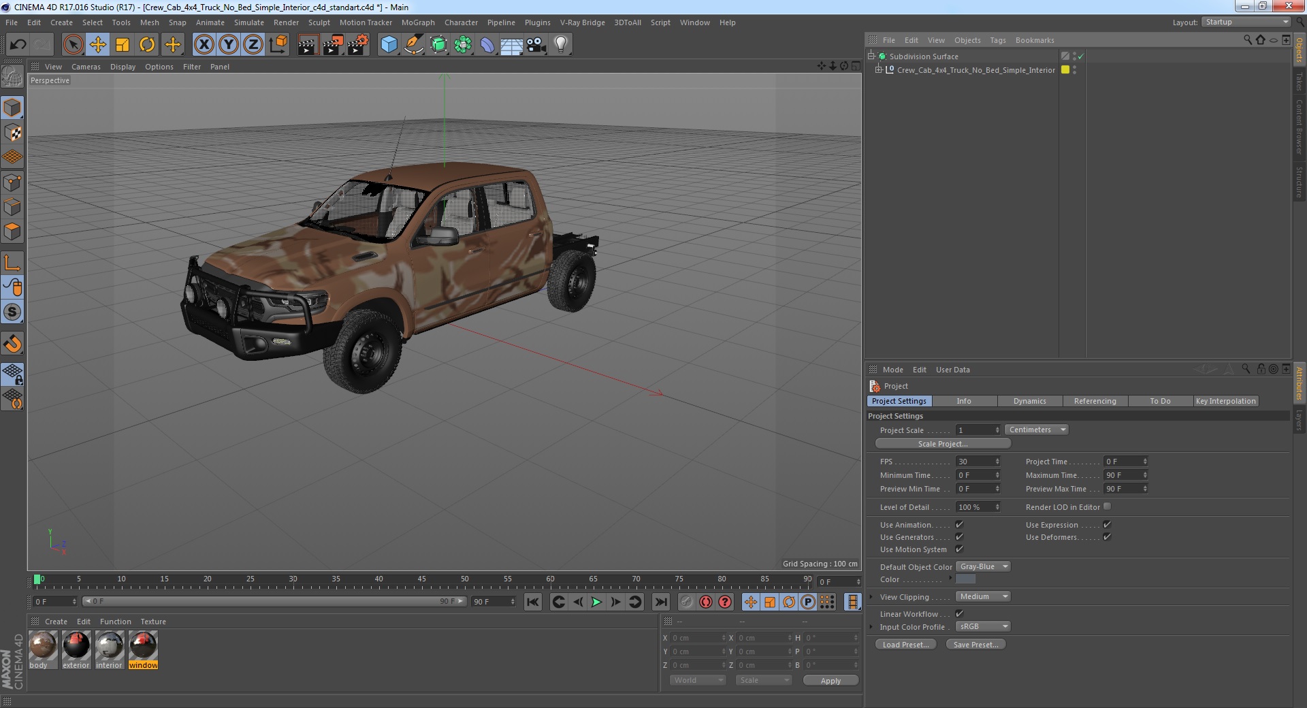Switch to the Dynamics tab
This screenshot has width=1307, height=708.
coord(1029,401)
